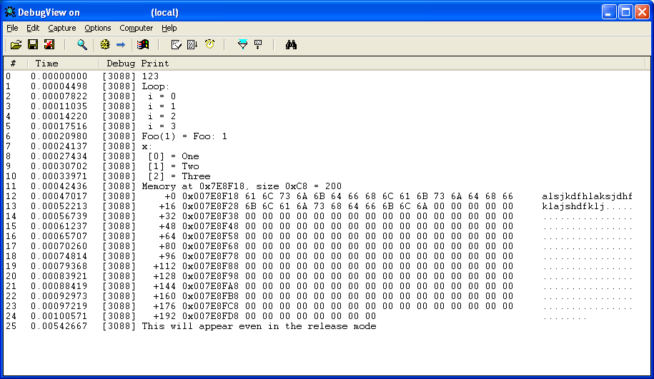Expand the Options menu
Screen dimensions: 654x379
(97, 28)
